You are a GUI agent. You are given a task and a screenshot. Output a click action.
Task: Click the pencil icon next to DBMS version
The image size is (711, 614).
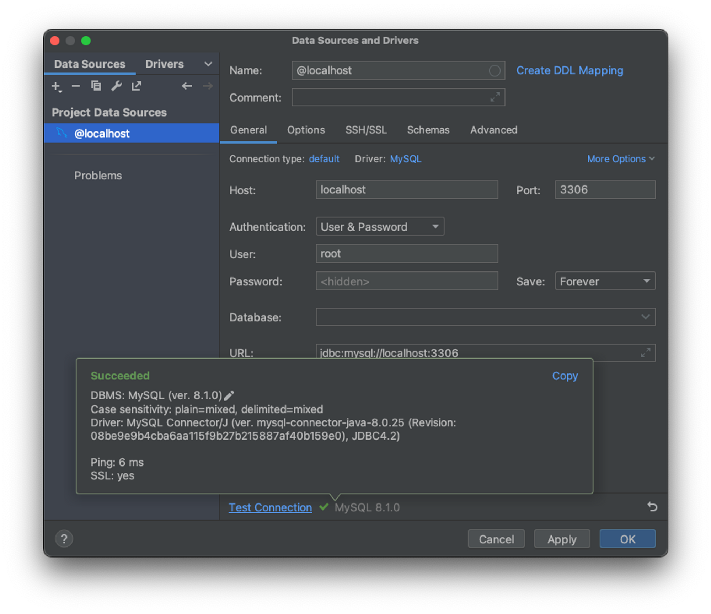pyautogui.click(x=229, y=395)
